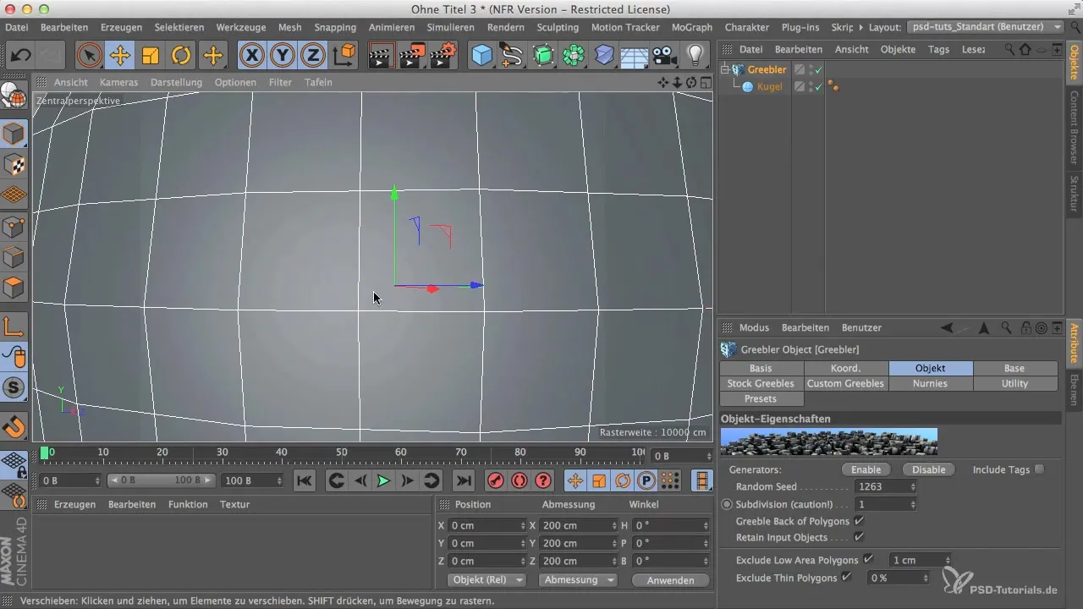
Task: Add a camera object
Action: coord(665,56)
